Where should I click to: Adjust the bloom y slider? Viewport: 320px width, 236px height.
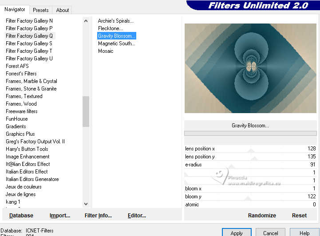click(250, 197)
